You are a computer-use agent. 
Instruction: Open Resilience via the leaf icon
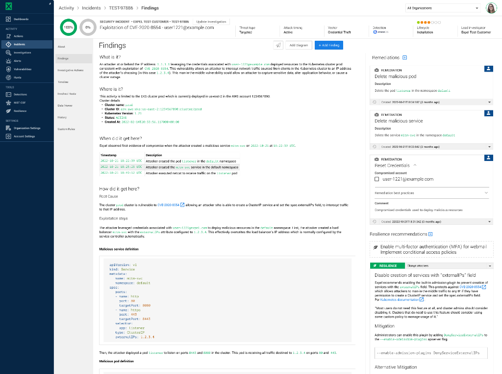[x=8, y=111]
